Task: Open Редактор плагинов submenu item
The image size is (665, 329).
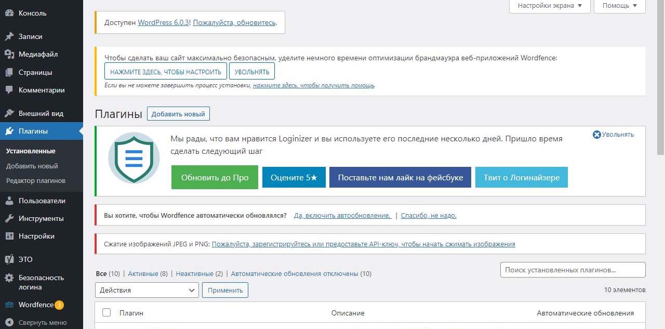Action: coord(36,181)
